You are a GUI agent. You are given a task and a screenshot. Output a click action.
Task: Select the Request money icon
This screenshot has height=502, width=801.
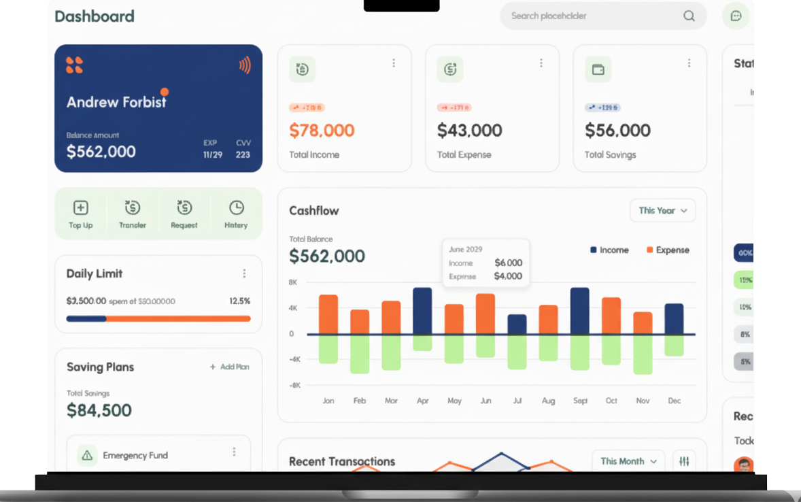(184, 208)
